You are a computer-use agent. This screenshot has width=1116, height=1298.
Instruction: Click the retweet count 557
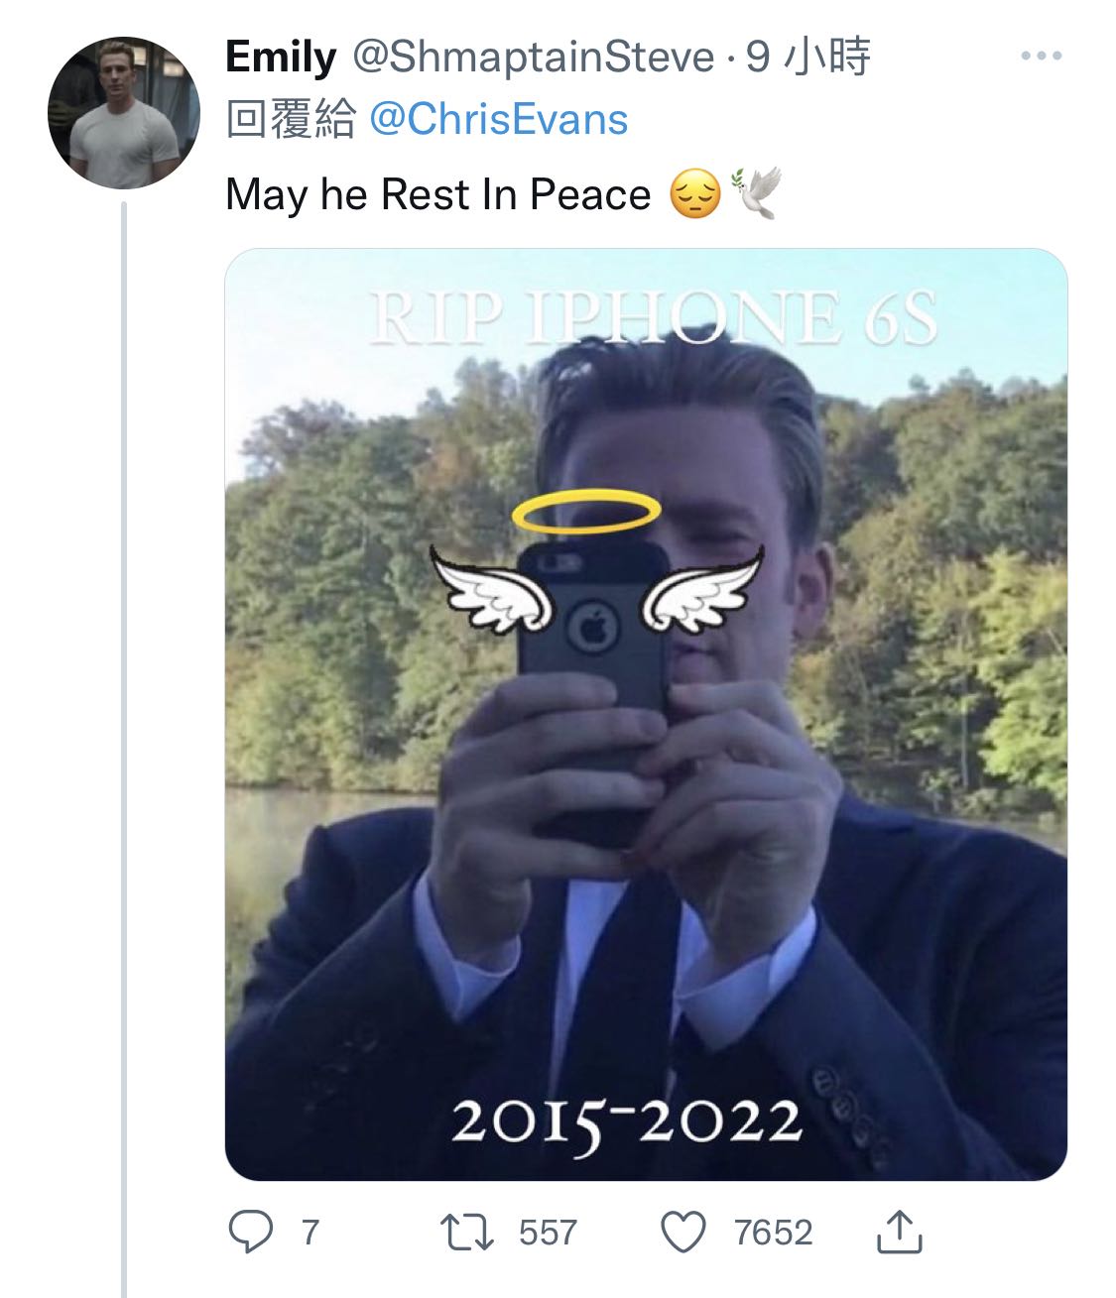[548, 1232]
